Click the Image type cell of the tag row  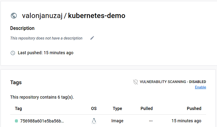(x=117, y=121)
